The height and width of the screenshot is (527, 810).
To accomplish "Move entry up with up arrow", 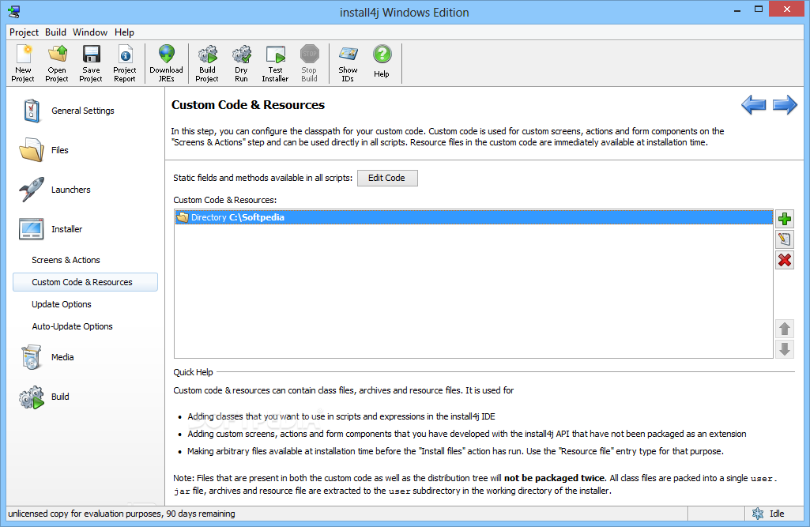I will (x=785, y=329).
